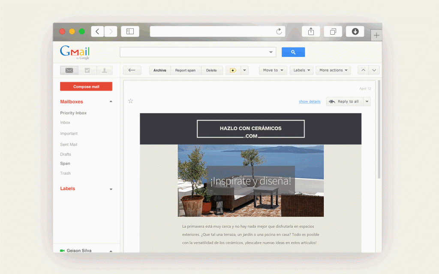
Task: Open the search options dropdown arrow
Action: 271,52
